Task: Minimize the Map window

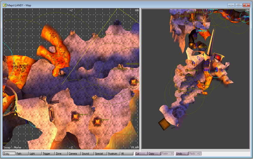Action: point(231,5)
